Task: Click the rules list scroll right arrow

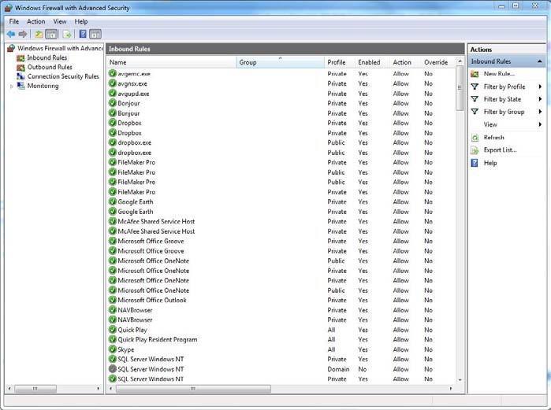Action: point(451,389)
